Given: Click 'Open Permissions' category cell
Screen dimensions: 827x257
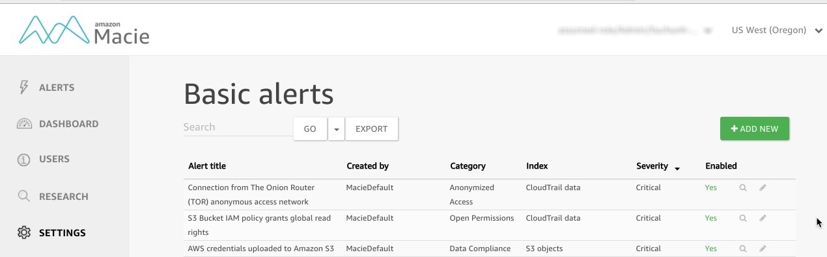Looking at the screenshot, I should pyautogui.click(x=482, y=218).
